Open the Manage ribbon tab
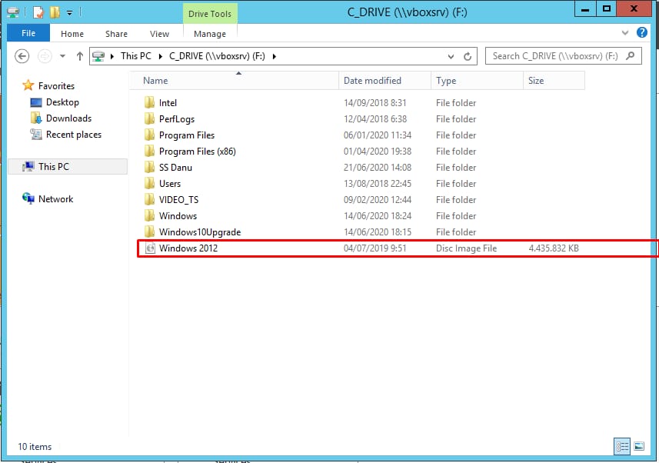This screenshot has width=659, height=463. pyautogui.click(x=210, y=34)
